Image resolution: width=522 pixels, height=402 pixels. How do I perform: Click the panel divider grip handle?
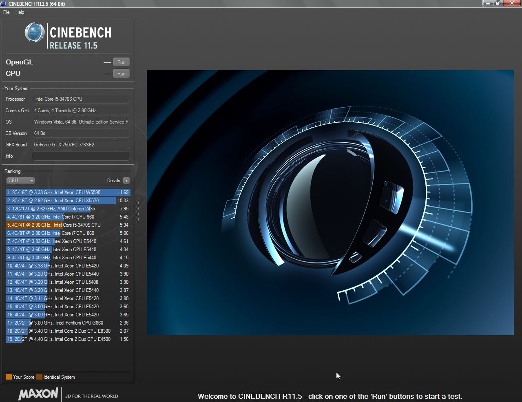point(137,210)
